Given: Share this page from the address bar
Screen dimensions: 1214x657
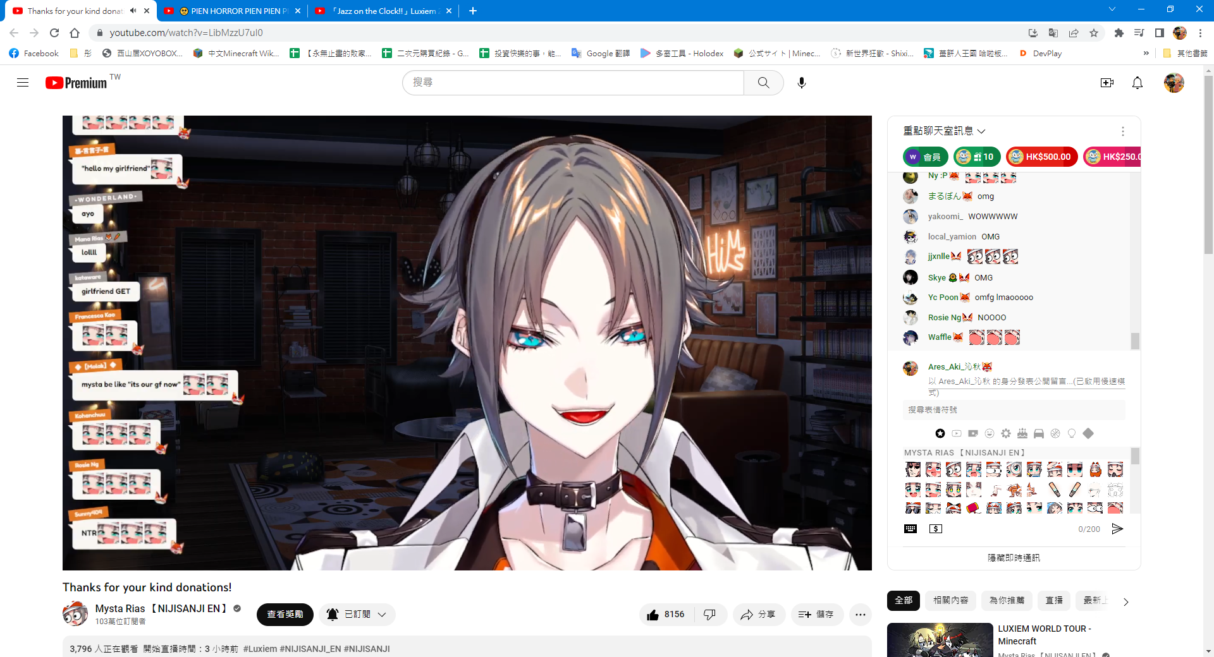Looking at the screenshot, I should [x=1074, y=33].
